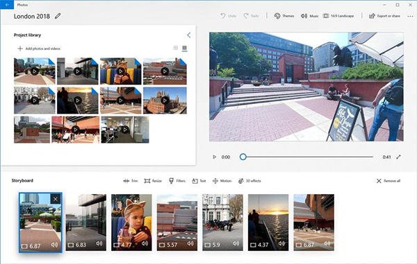The height and width of the screenshot is (264, 417).
Task: Switch library to small grid view
Action: [176, 48]
